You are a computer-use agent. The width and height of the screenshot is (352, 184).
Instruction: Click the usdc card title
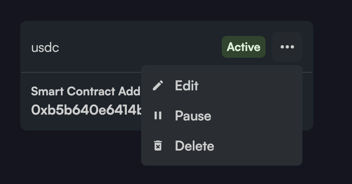pos(45,47)
